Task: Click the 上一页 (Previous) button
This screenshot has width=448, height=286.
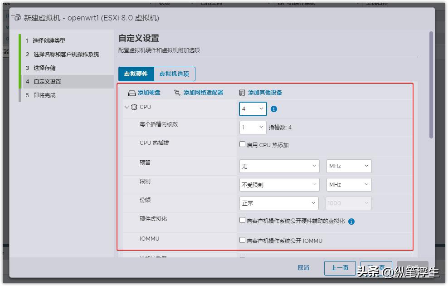Action: pyautogui.click(x=340, y=268)
